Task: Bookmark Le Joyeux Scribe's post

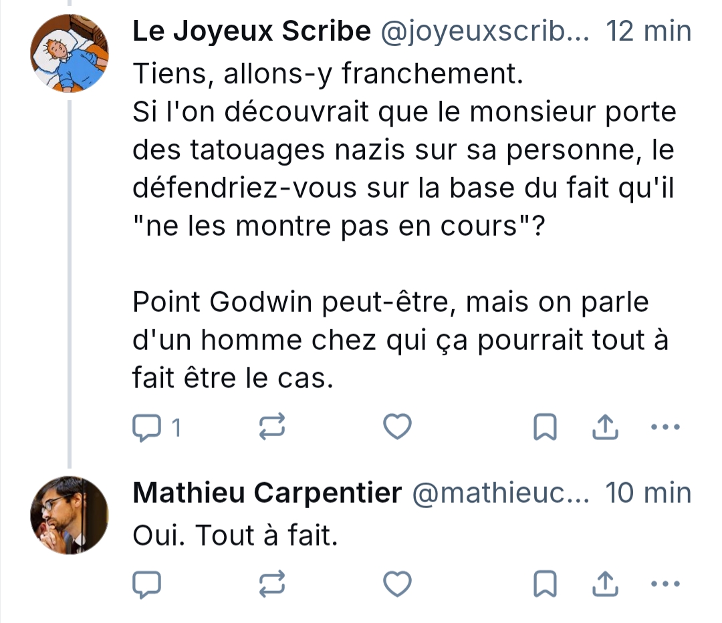Action: (x=545, y=428)
